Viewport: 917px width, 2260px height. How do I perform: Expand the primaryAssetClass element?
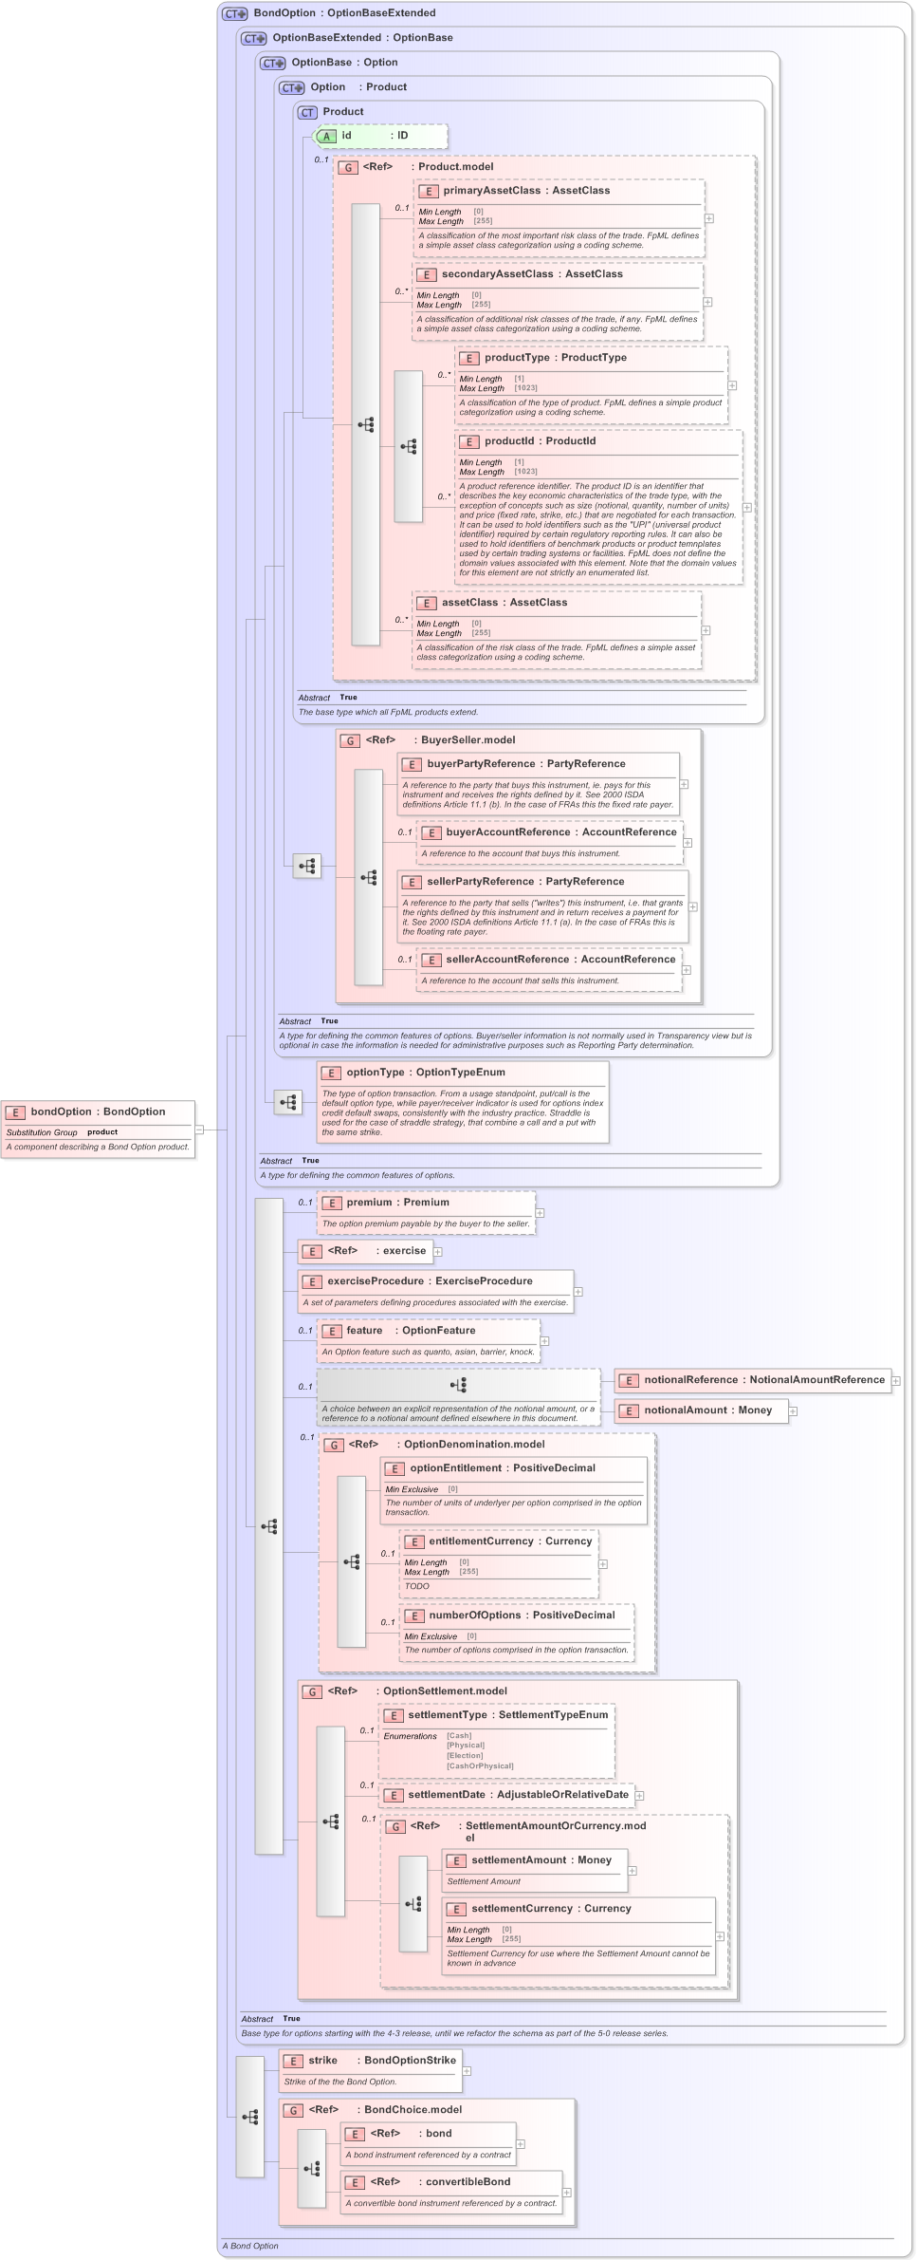(709, 218)
